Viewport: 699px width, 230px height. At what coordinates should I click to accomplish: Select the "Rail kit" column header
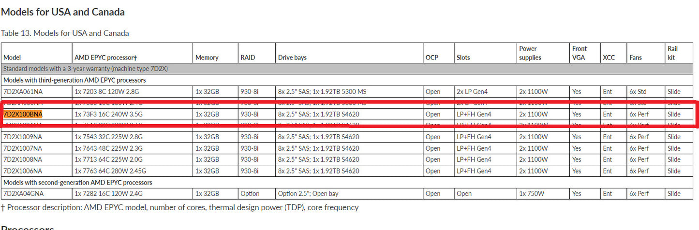673,53
